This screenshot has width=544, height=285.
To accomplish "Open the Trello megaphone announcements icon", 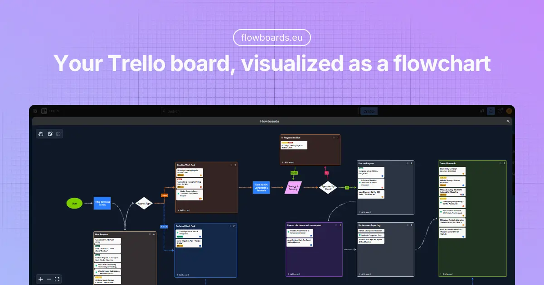I will [x=482, y=111].
